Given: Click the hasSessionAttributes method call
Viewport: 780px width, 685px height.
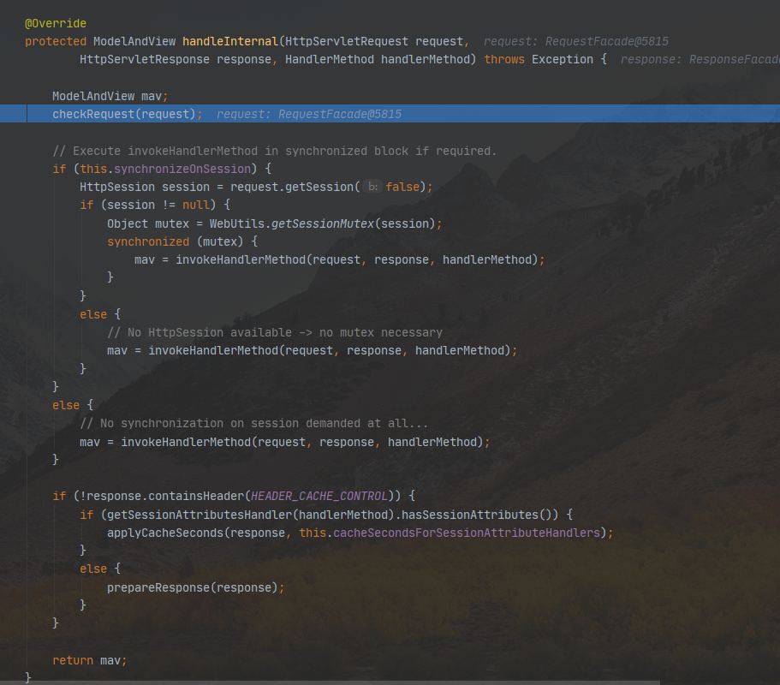Looking at the screenshot, I should tap(469, 515).
